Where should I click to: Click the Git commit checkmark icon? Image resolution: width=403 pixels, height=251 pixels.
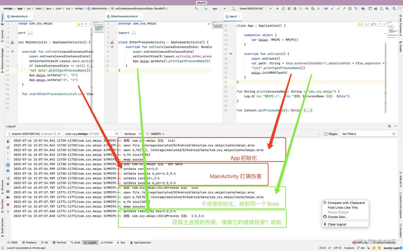[338, 8]
